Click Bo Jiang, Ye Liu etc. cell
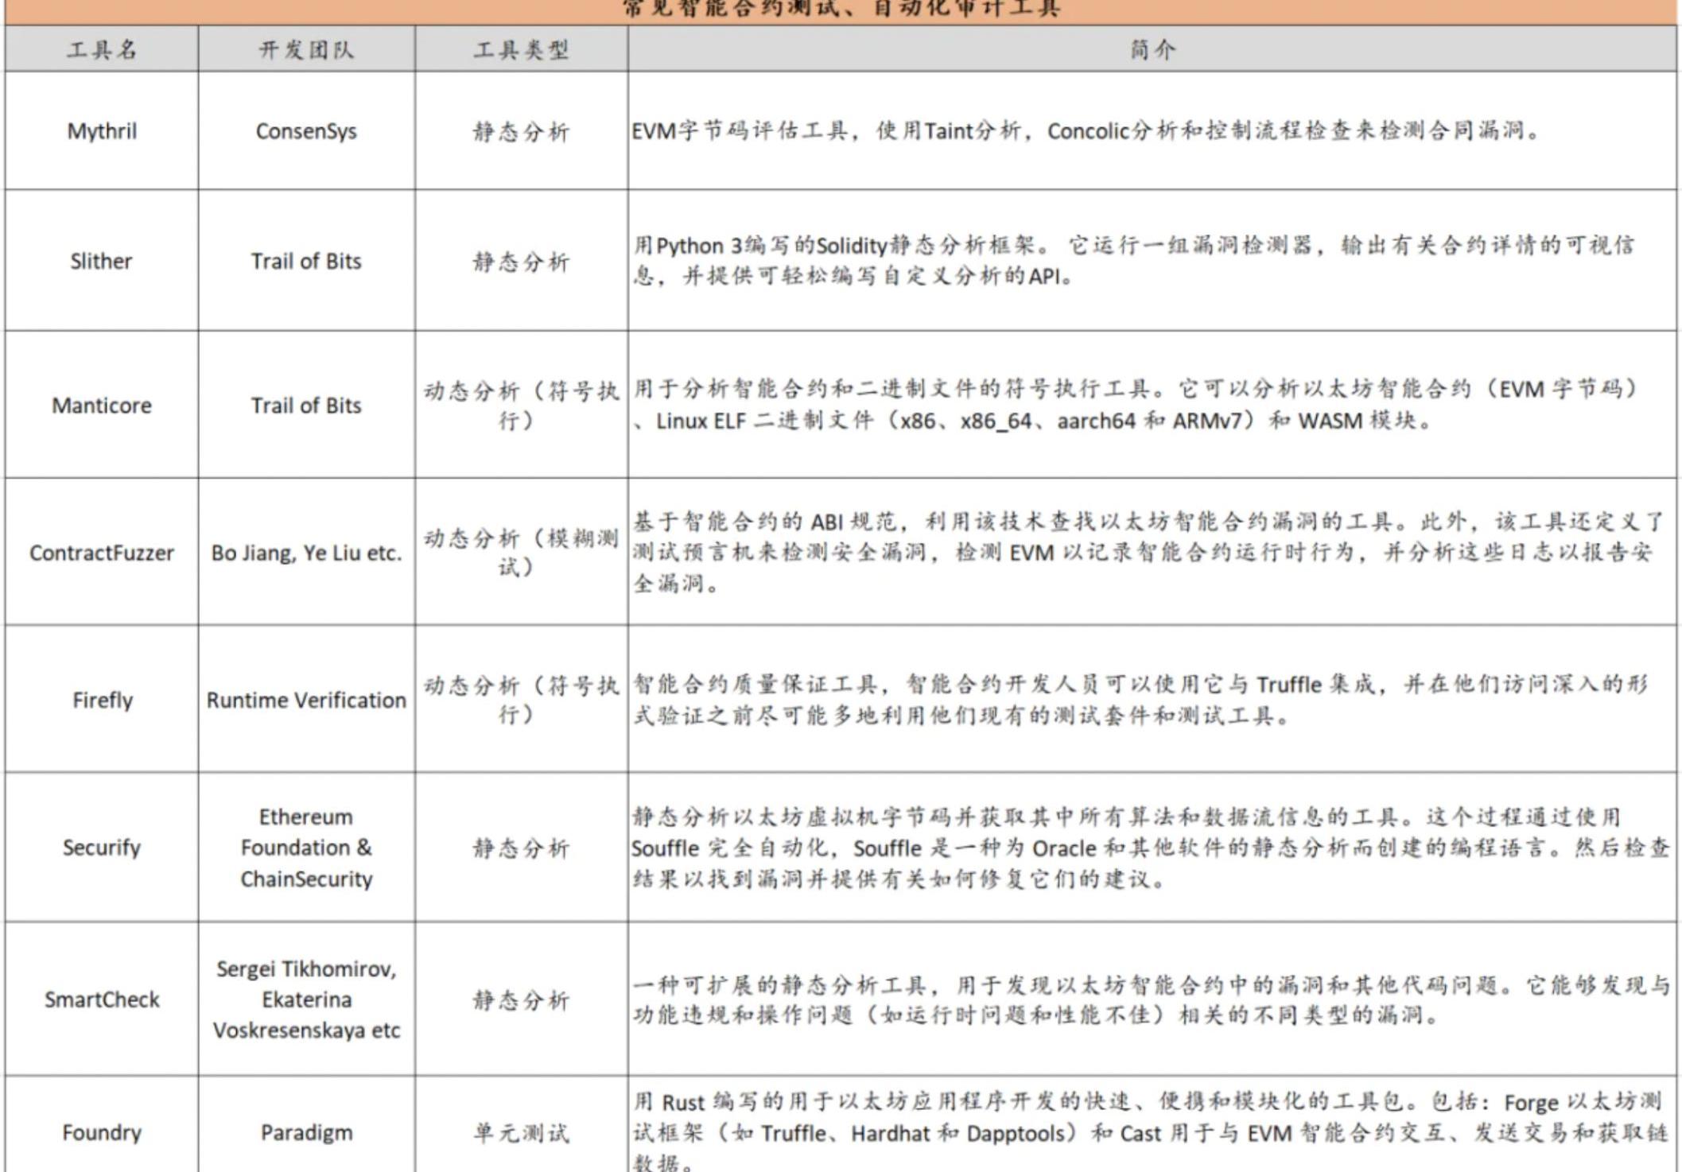1682x1172 pixels. (x=306, y=553)
